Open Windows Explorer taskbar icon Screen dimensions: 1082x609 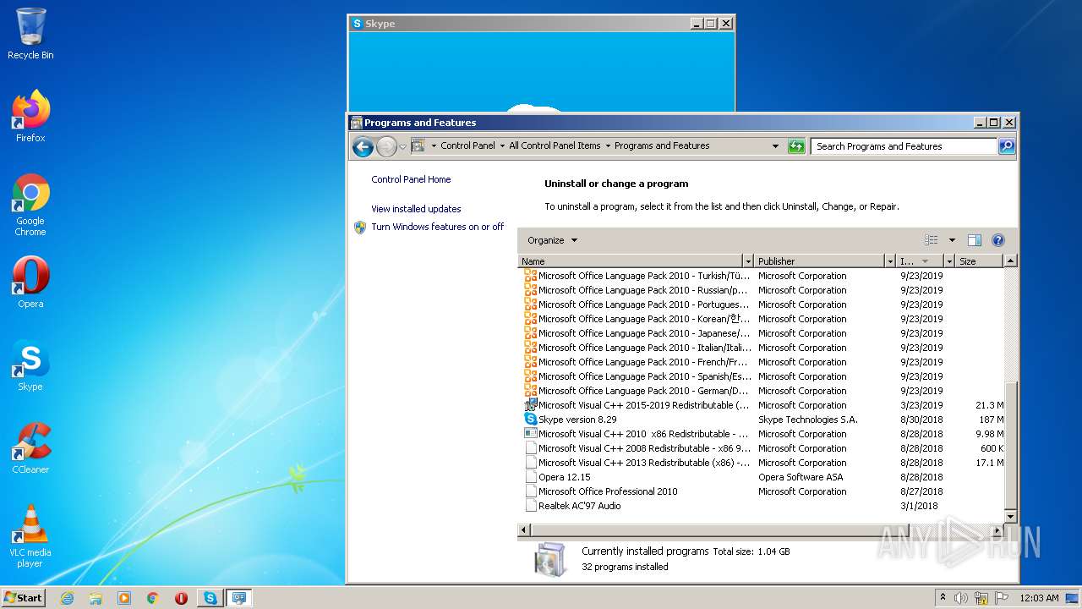pyautogui.click(x=96, y=598)
